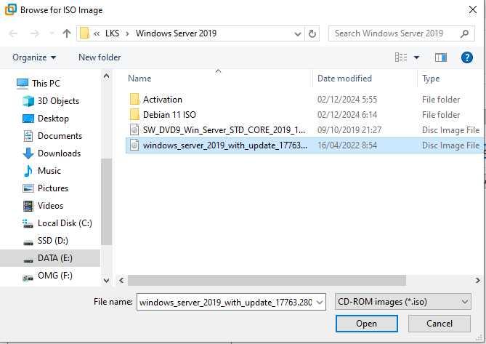Select DATA (E:) drive
486x344 pixels.
[50, 258]
